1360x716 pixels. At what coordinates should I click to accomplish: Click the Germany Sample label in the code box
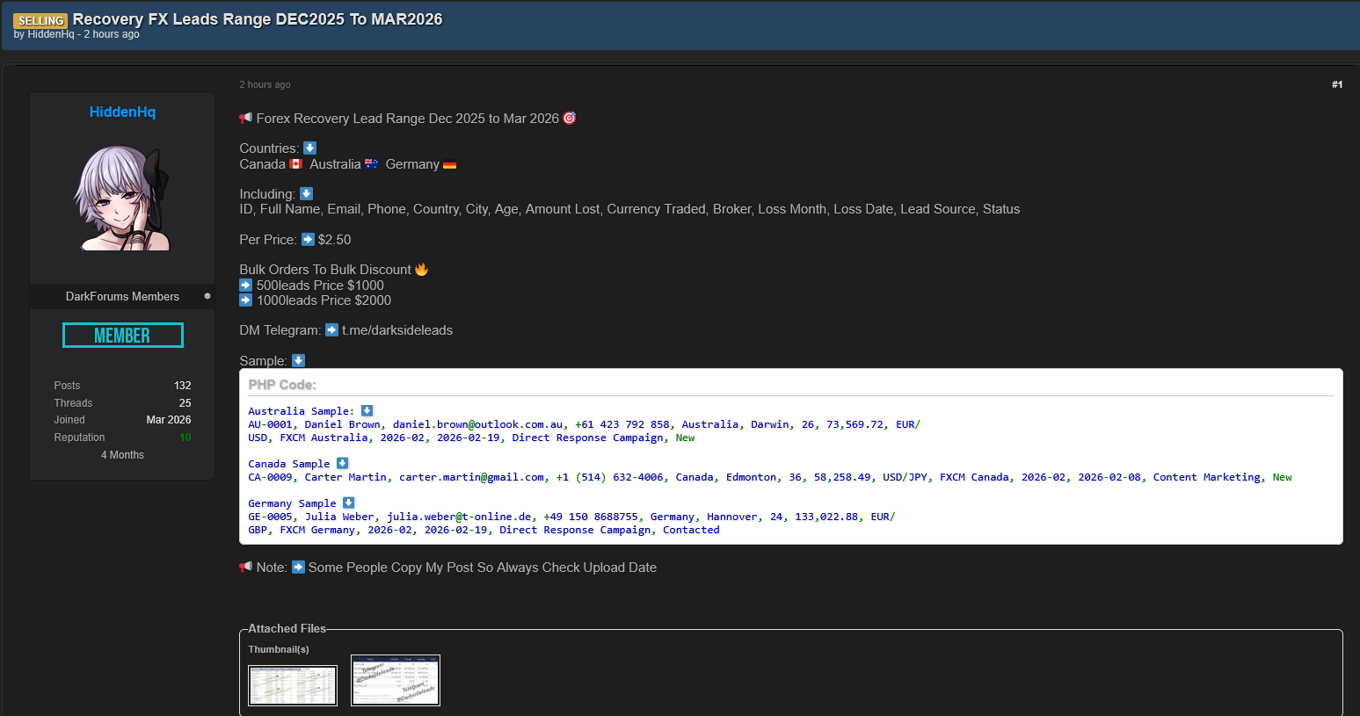click(293, 503)
